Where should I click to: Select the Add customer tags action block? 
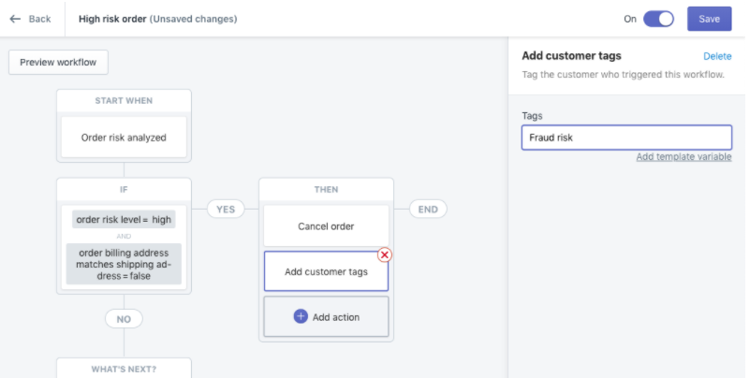[326, 271]
